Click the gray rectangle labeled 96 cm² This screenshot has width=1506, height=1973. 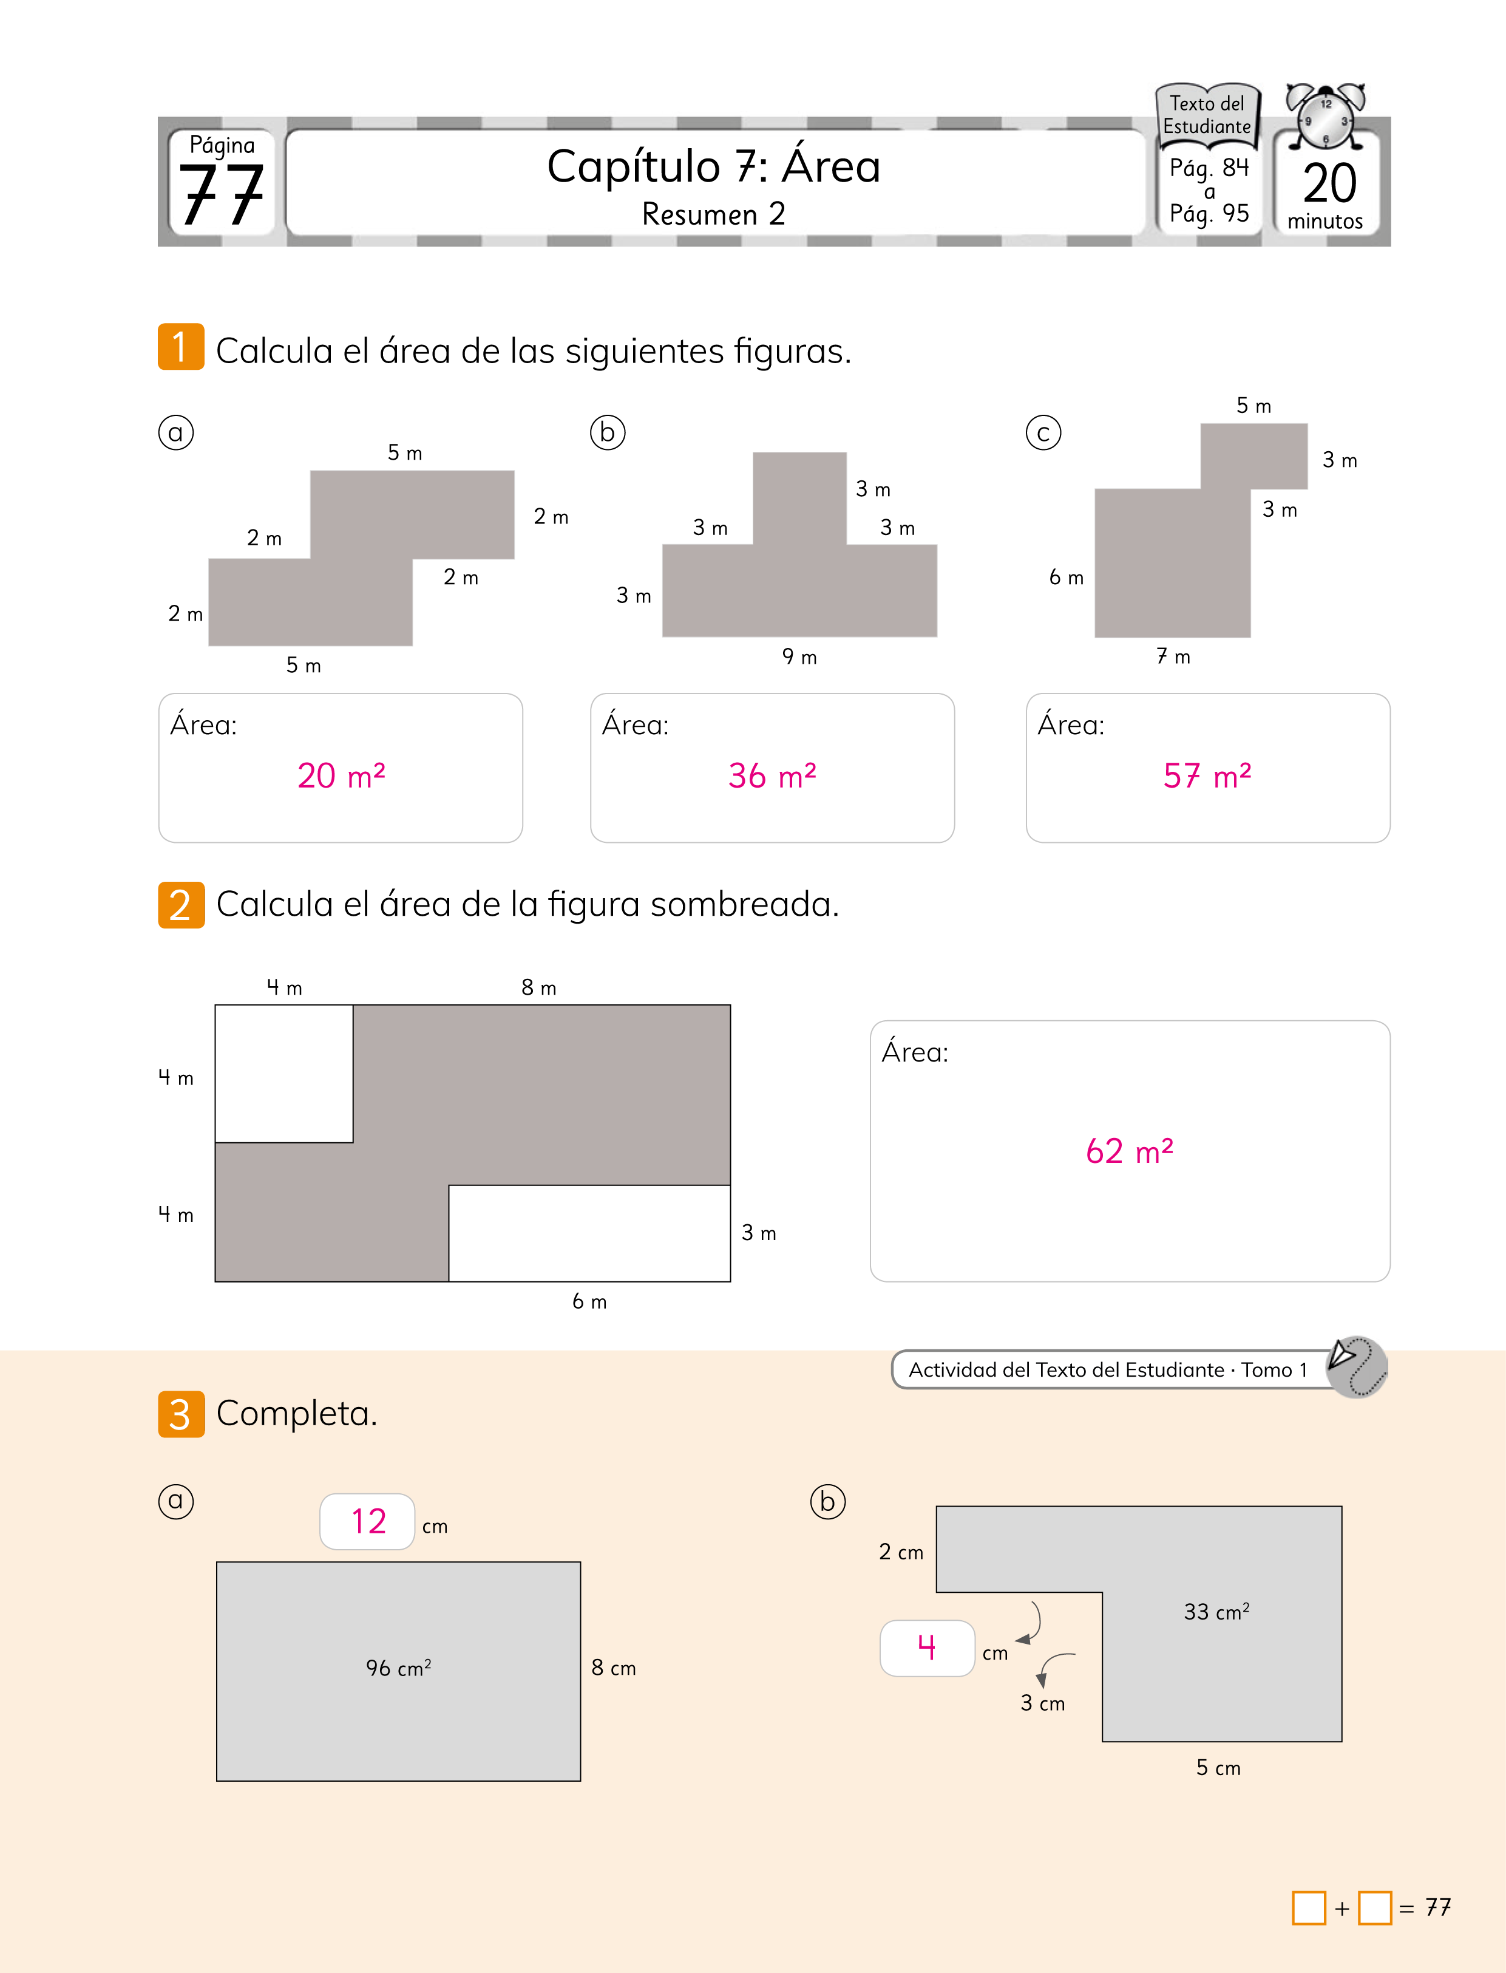(x=398, y=1670)
